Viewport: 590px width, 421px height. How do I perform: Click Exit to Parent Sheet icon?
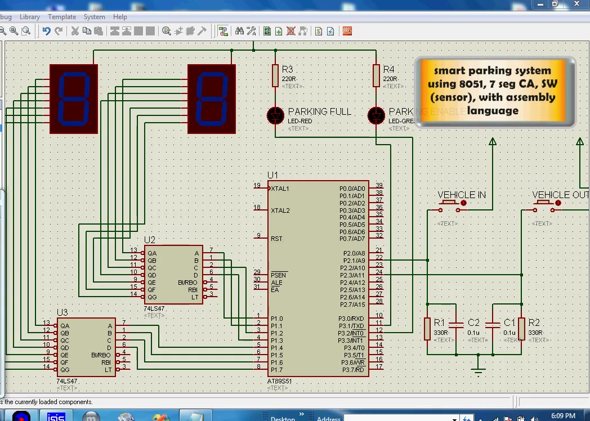pos(303,31)
